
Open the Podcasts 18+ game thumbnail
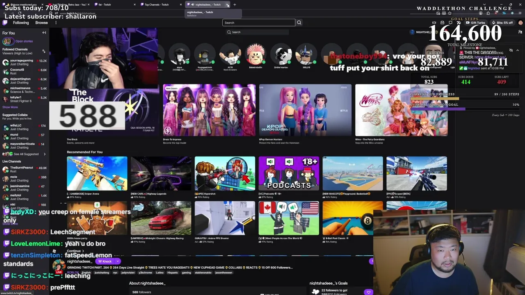coord(289,173)
